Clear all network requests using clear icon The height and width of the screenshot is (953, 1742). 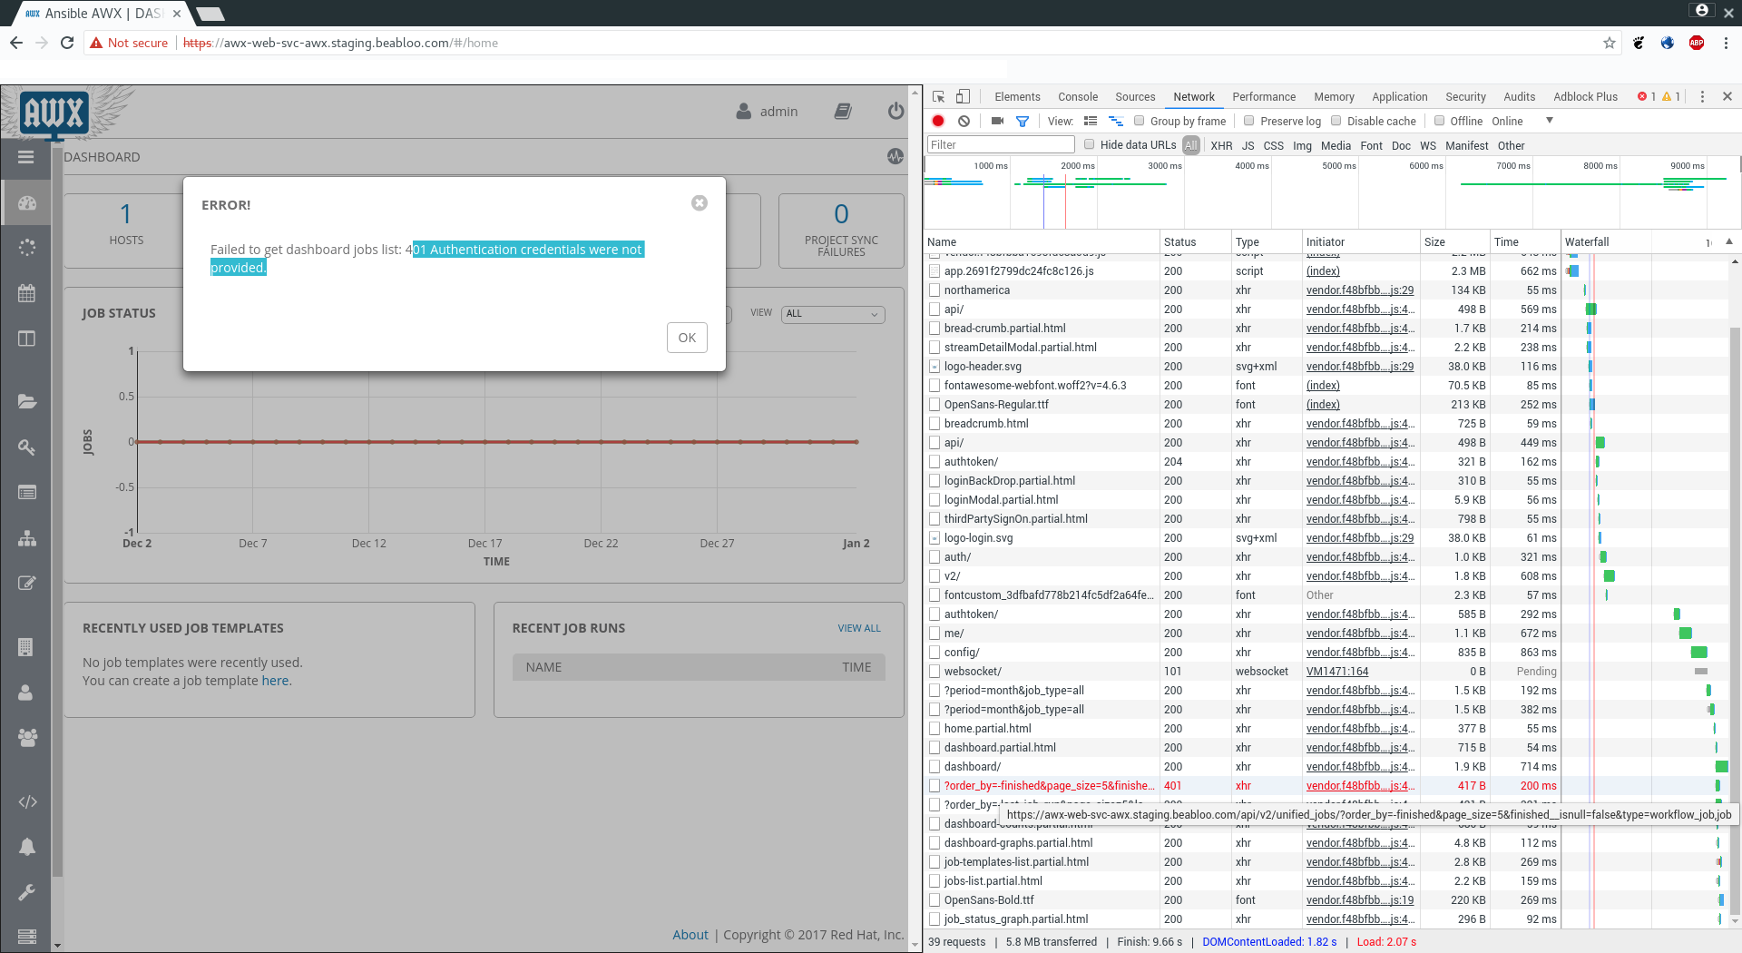[964, 121]
